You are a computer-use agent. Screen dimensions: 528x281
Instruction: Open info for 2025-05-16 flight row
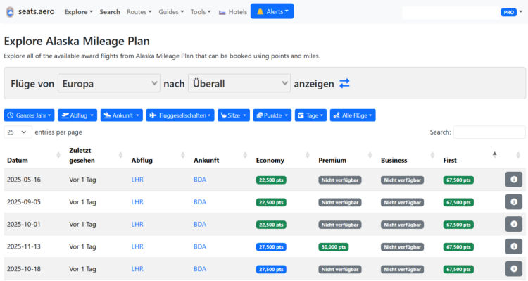(513, 180)
